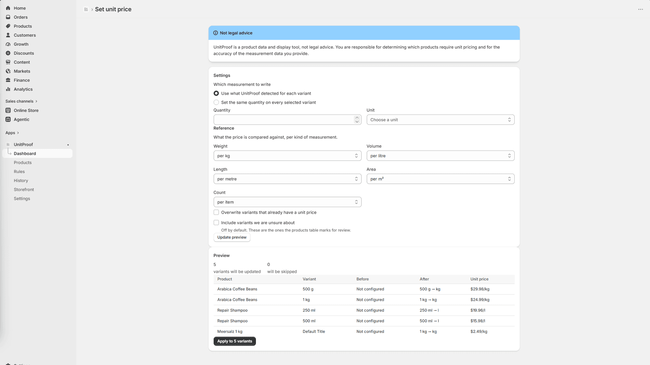650x365 pixels.
Task: Check Include variants we are unsure about
Action: [x=216, y=223]
